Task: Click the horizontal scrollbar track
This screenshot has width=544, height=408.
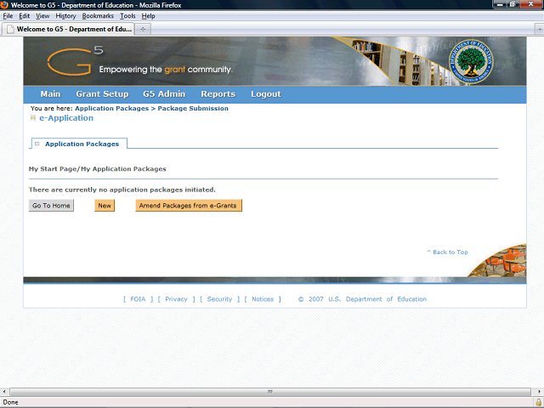Action: click(270, 392)
